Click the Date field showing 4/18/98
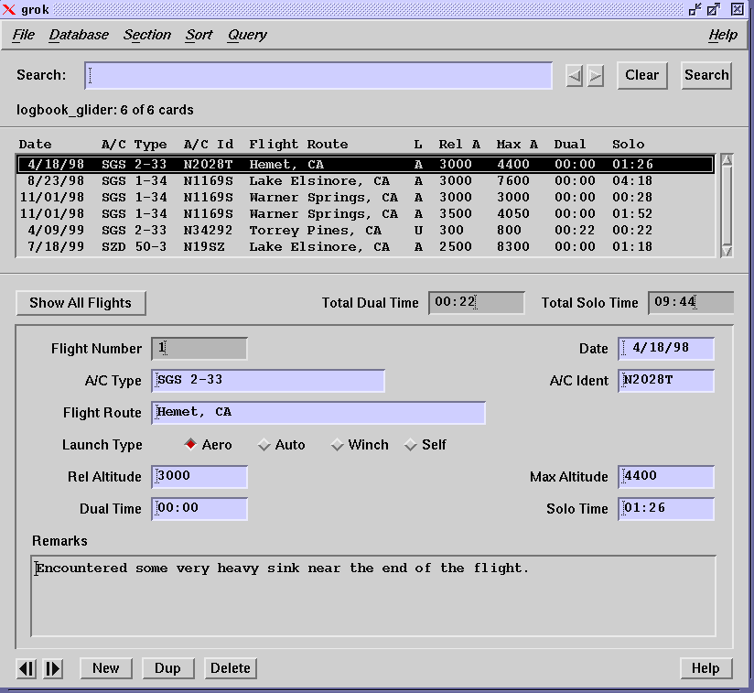This screenshot has height=693, width=754. tap(666, 349)
